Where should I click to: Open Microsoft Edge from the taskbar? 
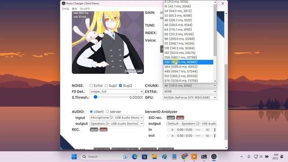(135, 157)
